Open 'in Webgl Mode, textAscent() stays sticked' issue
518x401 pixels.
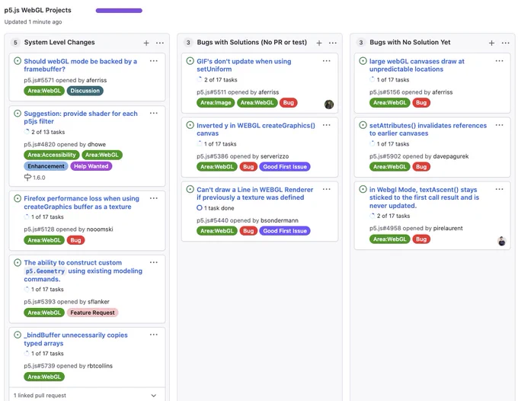(x=424, y=197)
